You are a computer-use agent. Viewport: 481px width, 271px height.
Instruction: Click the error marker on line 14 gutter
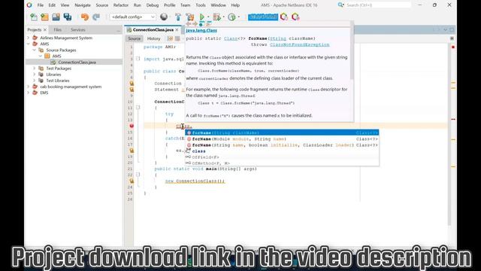(132, 126)
